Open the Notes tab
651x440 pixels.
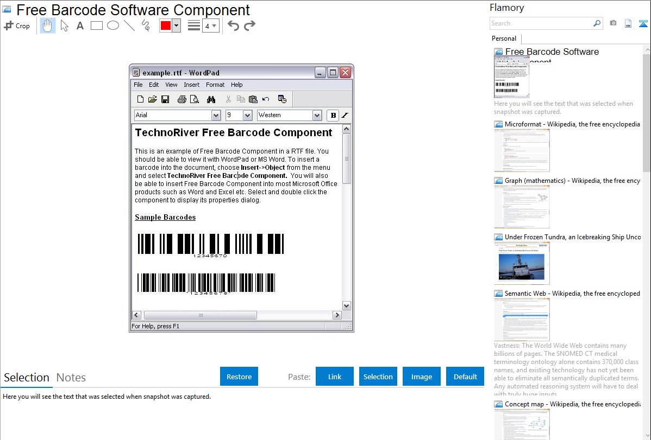point(71,378)
